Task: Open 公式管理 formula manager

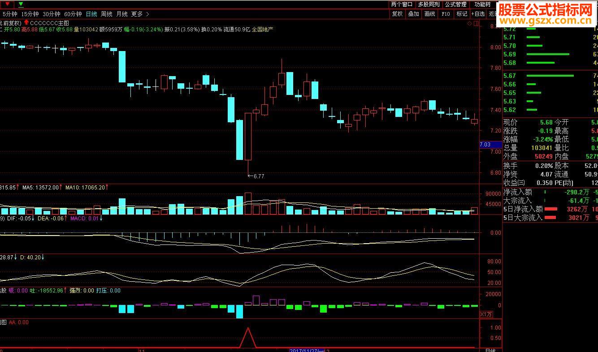Action: [x=455, y=4]
